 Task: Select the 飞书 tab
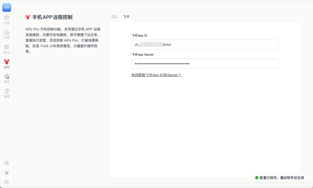(x=126, y=17)
